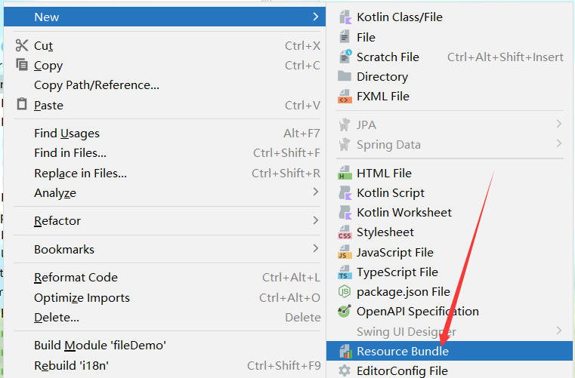Expand the Refactor submenu arrow
The height and width of the screenshot is (378, 575).
(x=315, y=220)
